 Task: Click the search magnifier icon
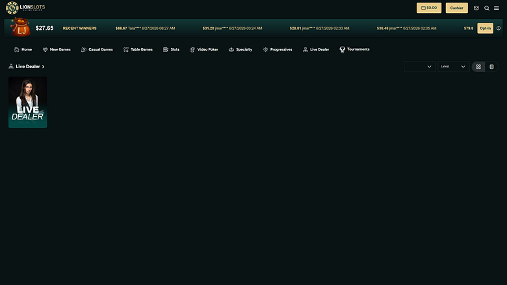pos(487,8)
